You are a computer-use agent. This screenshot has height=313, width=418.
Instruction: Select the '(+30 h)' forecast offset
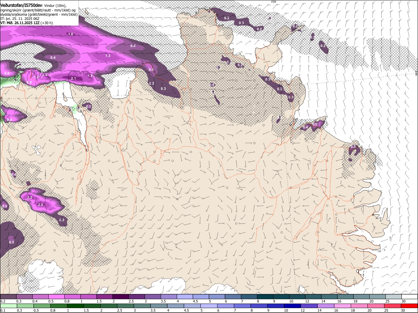[47, 23]
